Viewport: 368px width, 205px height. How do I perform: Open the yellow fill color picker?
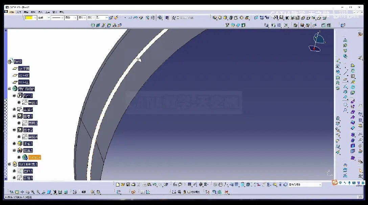30,18
